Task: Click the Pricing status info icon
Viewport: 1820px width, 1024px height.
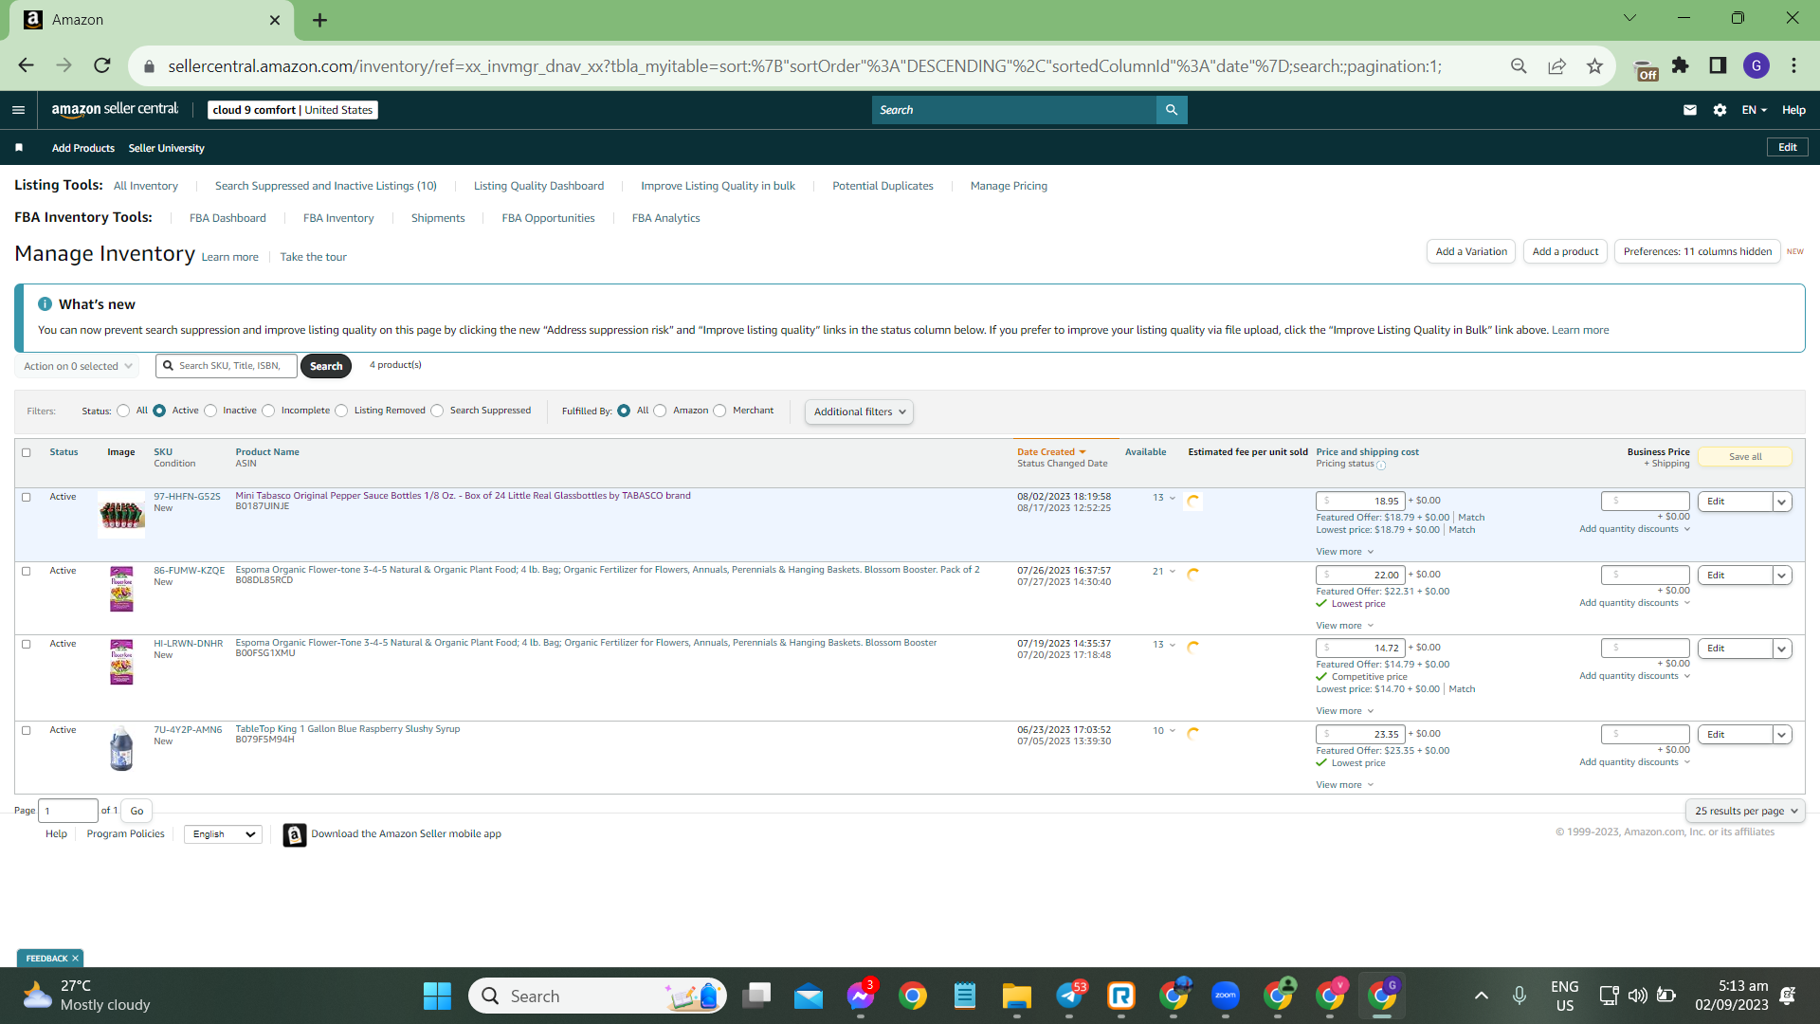Action: coord(1381,465)
